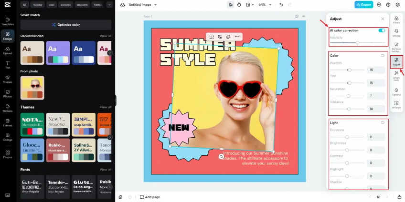Open the Photos sidebar panel
Viewport: 405px width, 202px height.
click(x=8, y=94)
